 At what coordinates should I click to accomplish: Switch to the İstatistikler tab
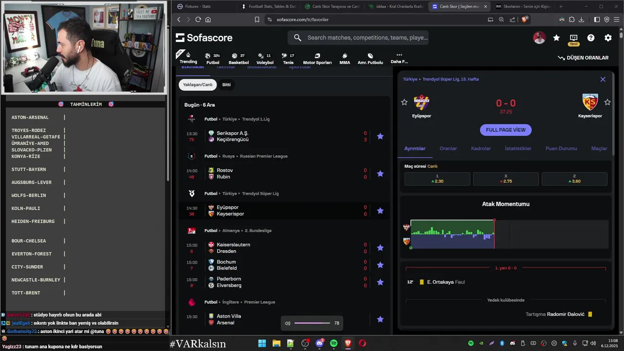coord(518,148)
